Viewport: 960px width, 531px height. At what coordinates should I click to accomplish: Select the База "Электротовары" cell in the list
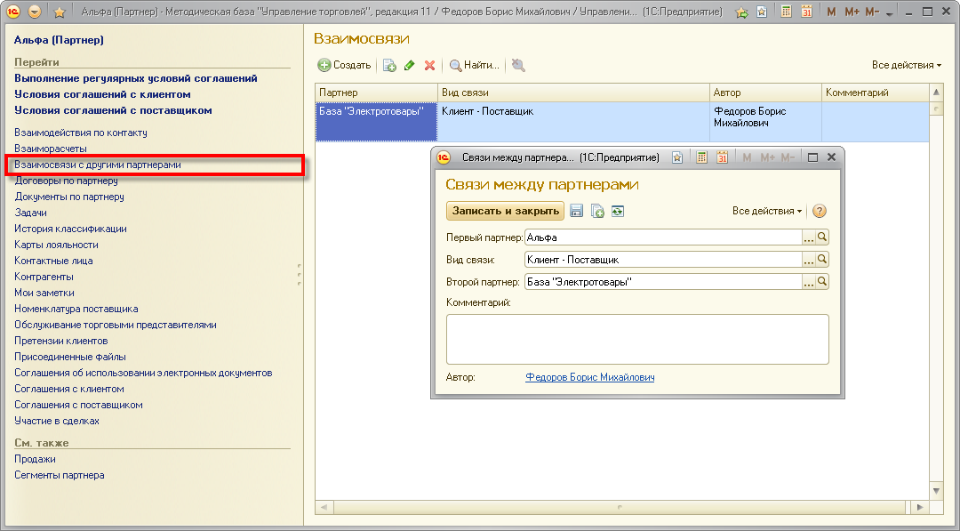pyautogui.click(x=377, y=121)
